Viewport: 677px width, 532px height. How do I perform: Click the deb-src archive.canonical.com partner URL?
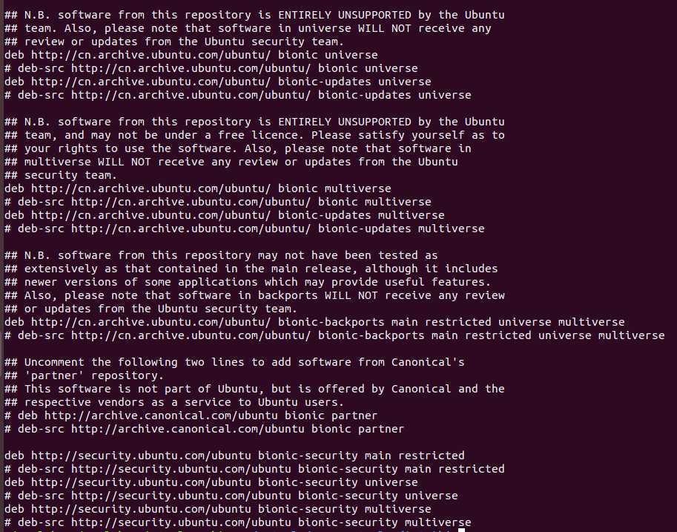tap(188, 429)
